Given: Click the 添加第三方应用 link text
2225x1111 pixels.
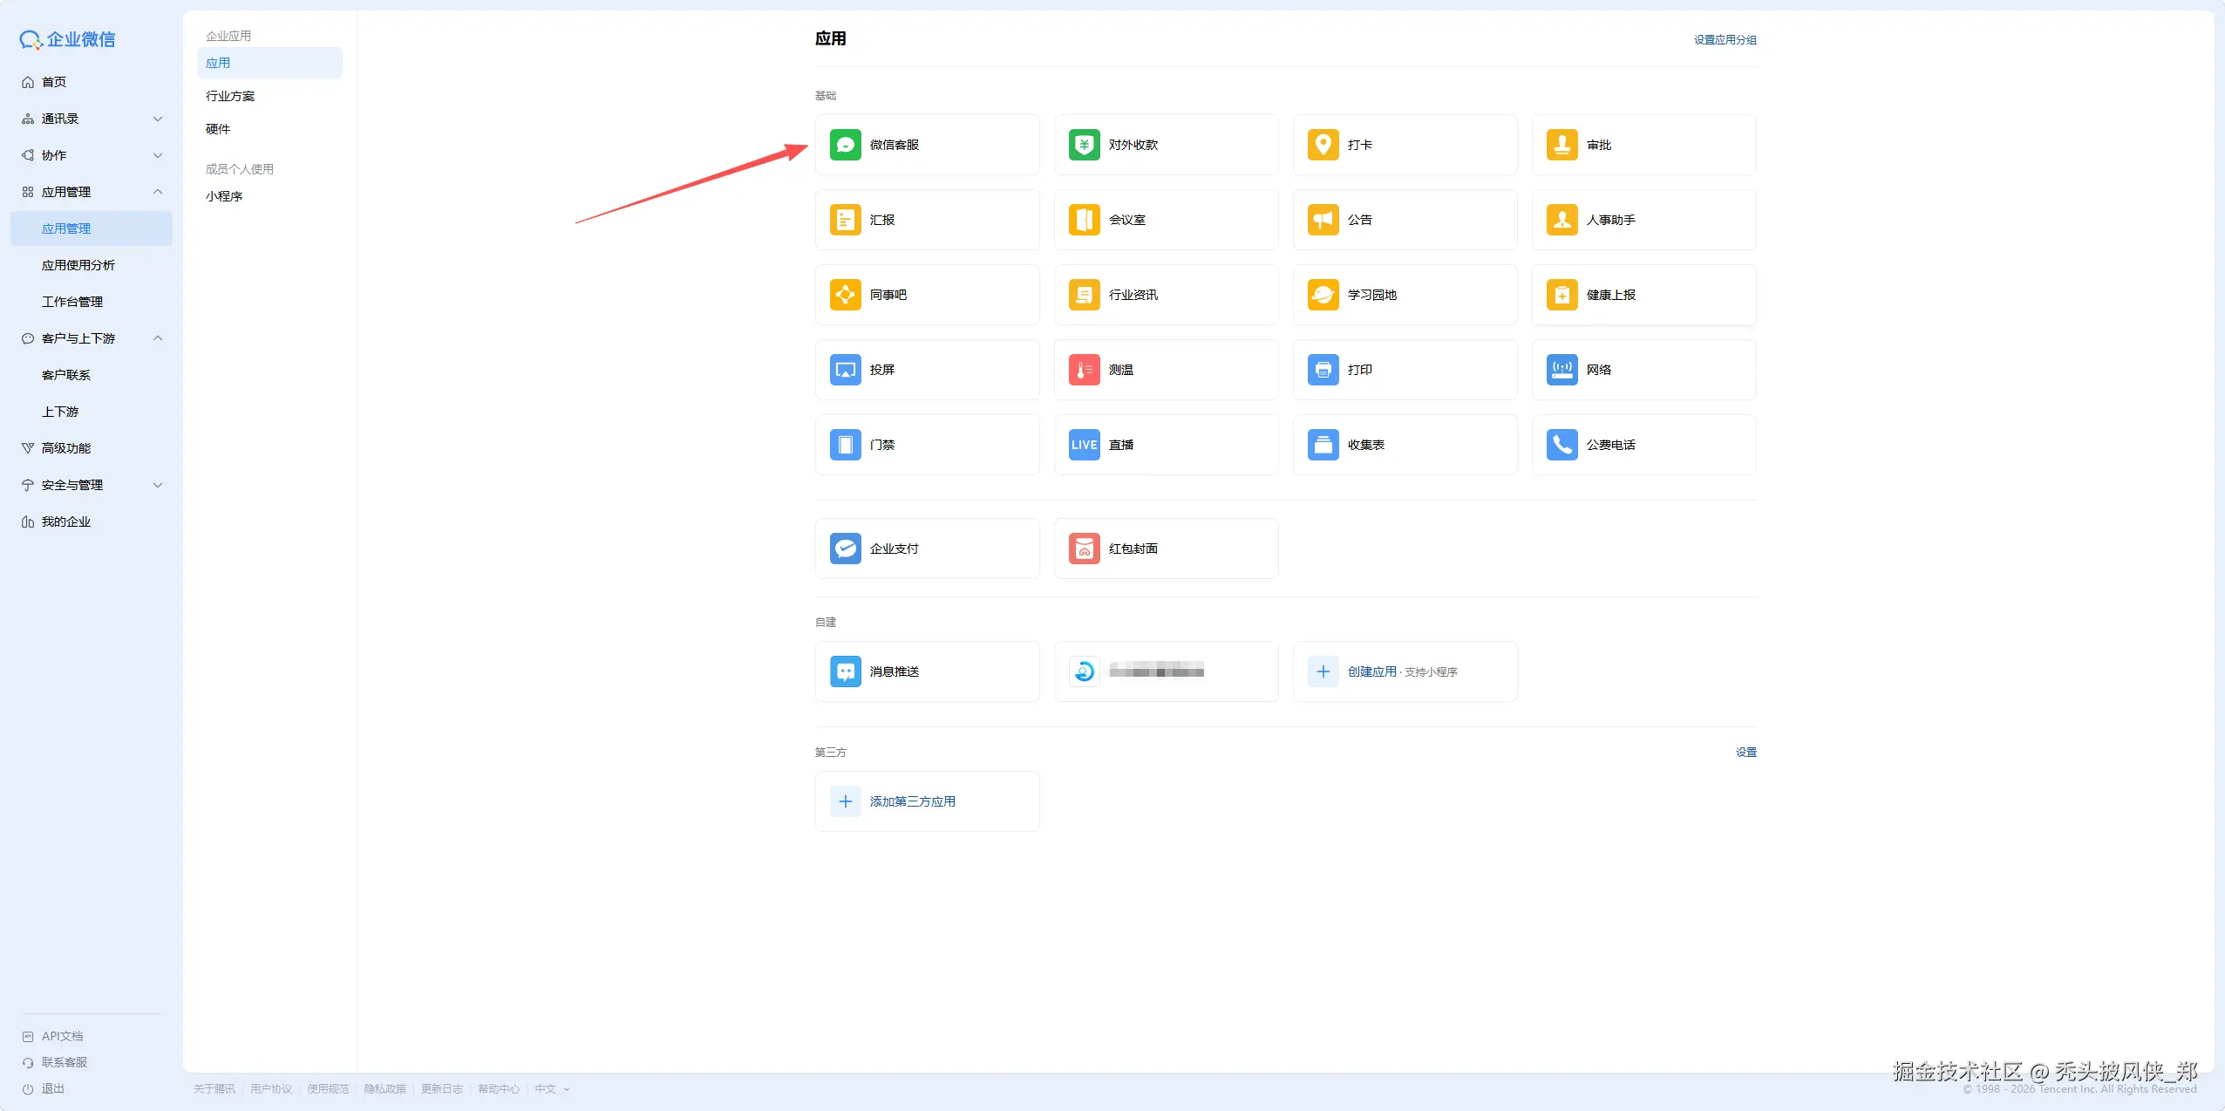Looking at the screenshot, I should coord(912,801).
